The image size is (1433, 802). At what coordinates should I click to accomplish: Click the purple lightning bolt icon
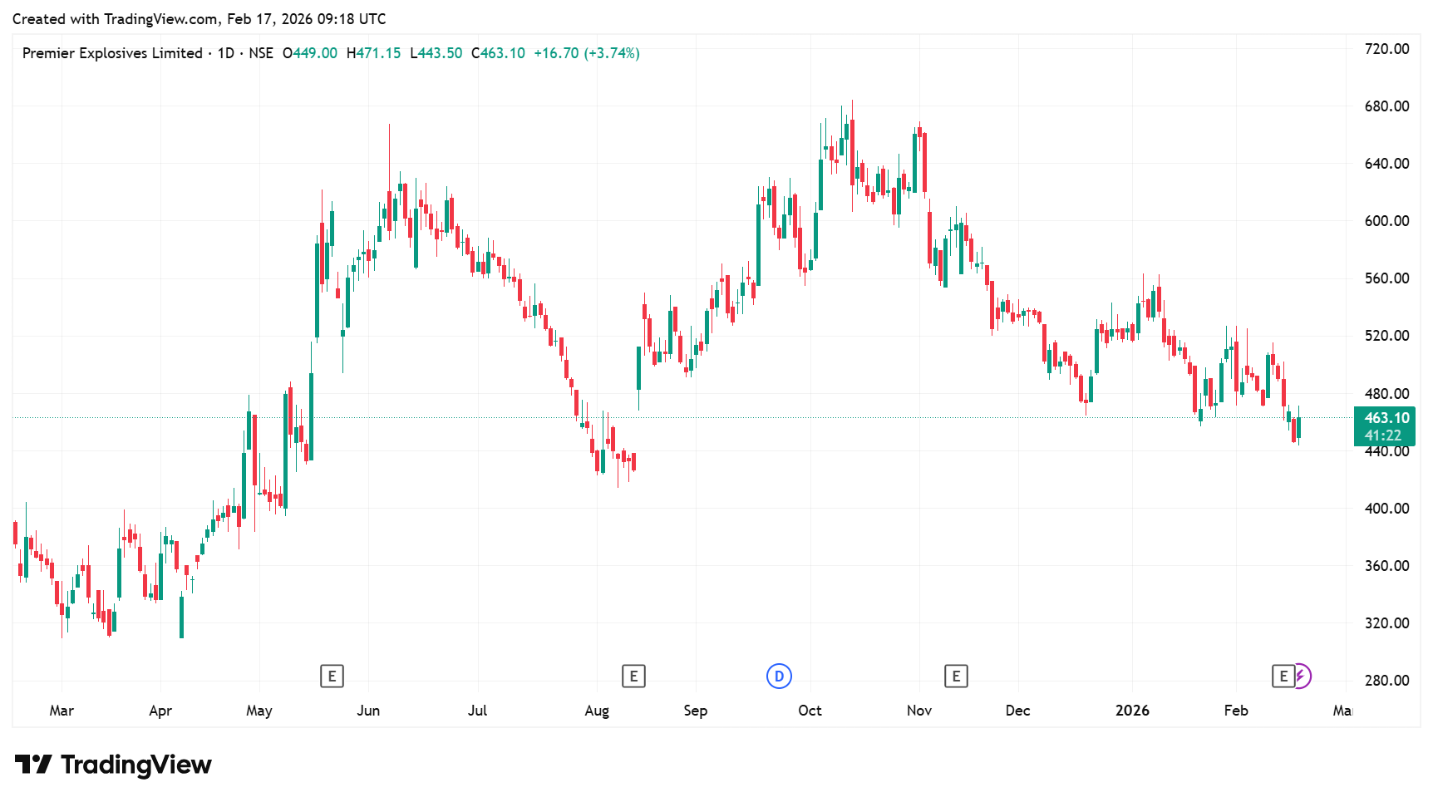[1302, 677]
